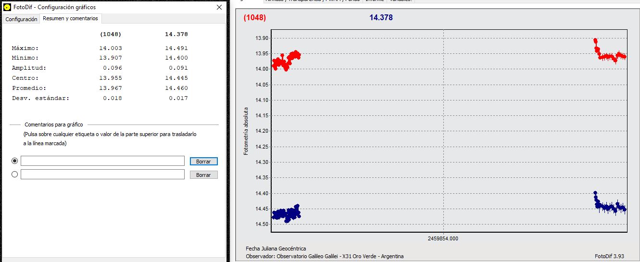Image resolution: width=640 pixels, height=262 pixels.
Task: Switch to the Configuración tab
Action: pyautogui.click(x=21, y=19)
